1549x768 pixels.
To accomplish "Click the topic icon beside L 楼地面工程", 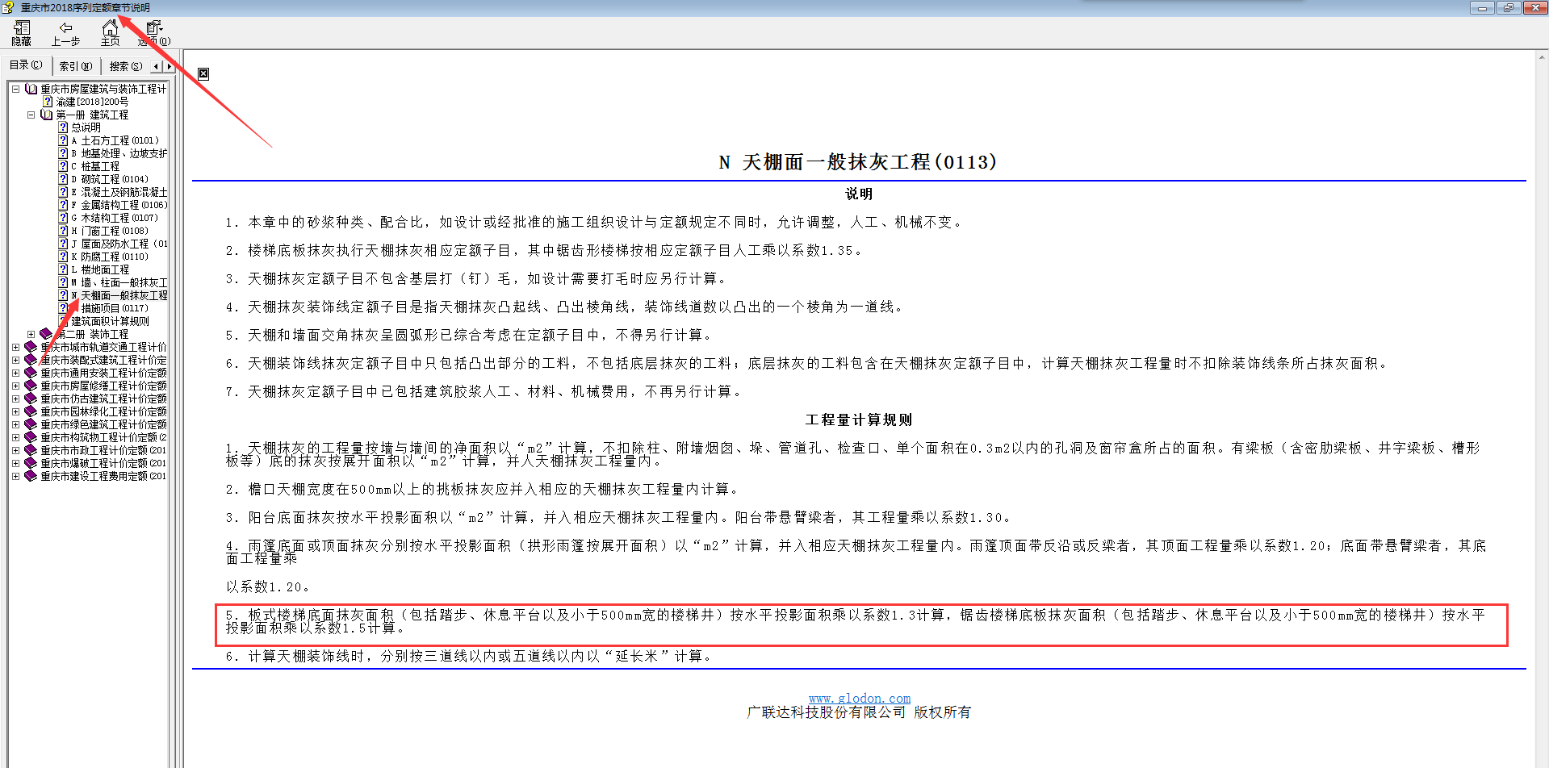I will click(x=63, y=269).
